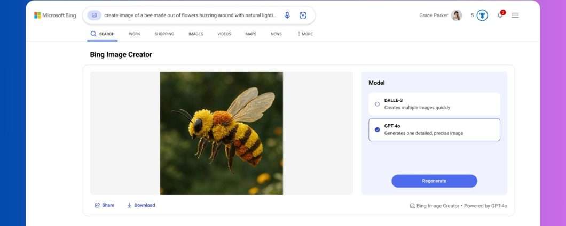Select the Work tab
This screenshot has width=566, height=226.
pos(135,34)
